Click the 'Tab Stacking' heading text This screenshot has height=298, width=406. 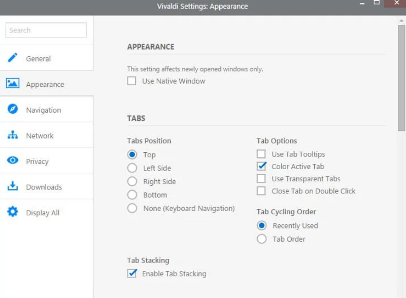[x=148, y=260]
